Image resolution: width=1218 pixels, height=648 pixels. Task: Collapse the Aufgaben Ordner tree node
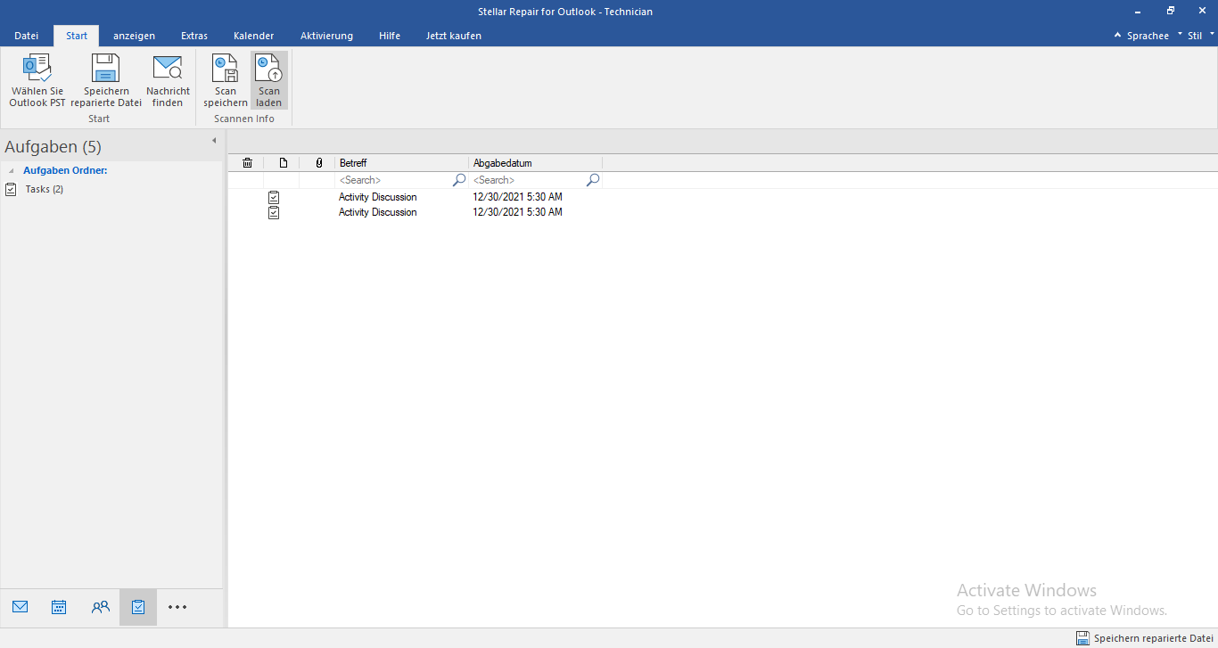(12, 170)
